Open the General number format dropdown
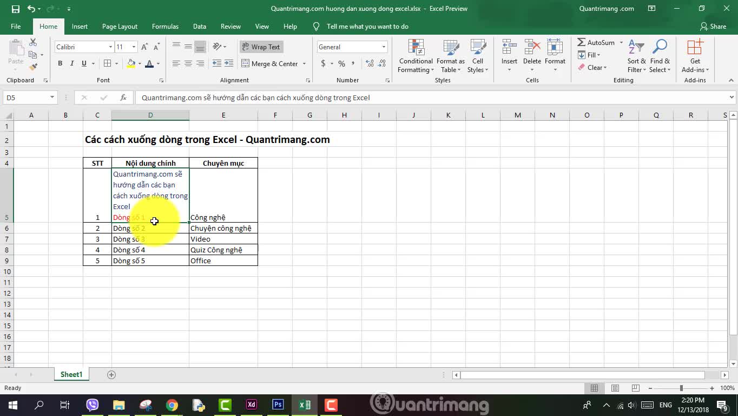 384,47
